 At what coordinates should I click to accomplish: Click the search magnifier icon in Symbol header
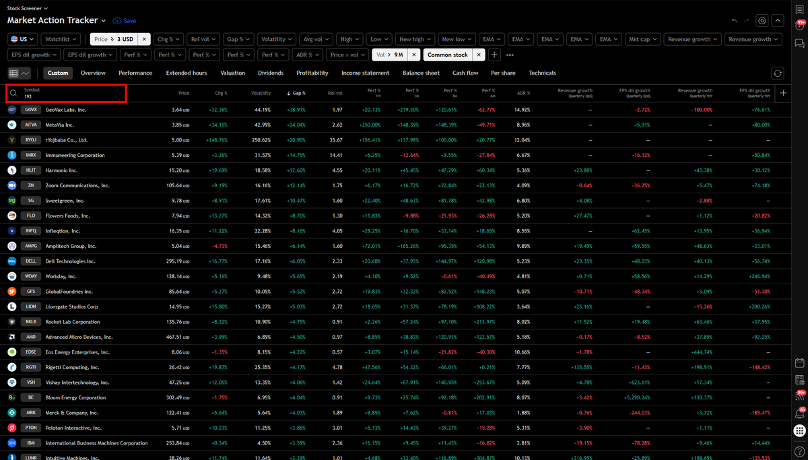(13, 93)
